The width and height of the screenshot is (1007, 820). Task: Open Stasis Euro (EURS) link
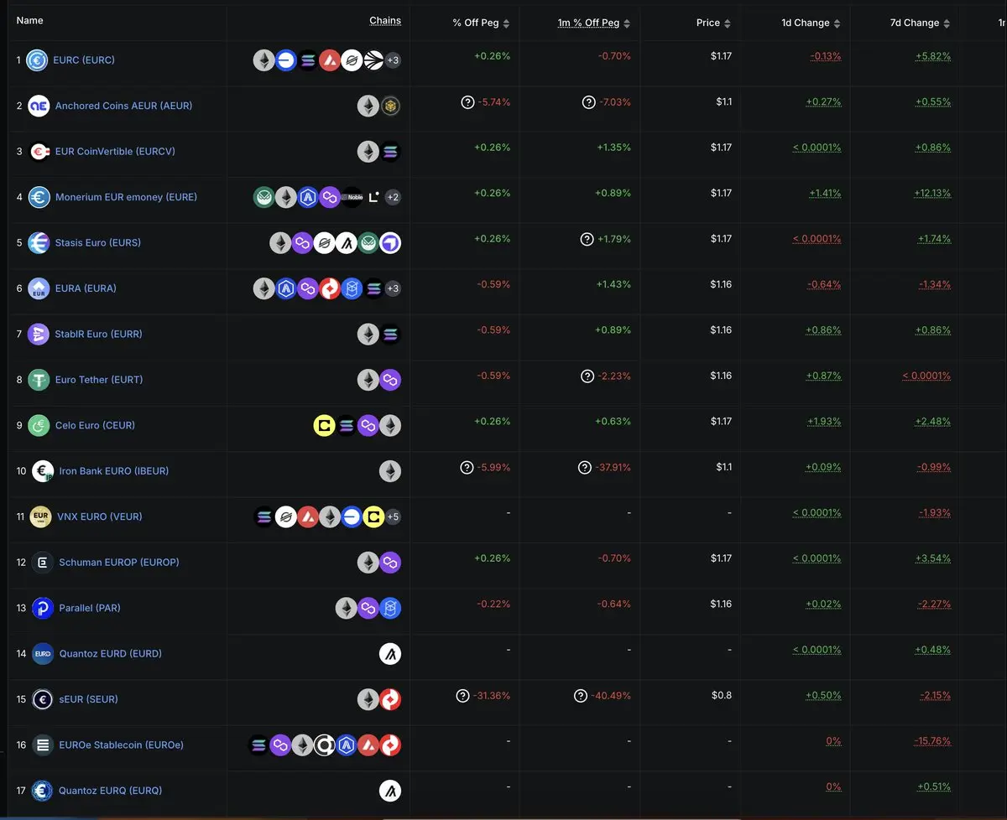98,243
